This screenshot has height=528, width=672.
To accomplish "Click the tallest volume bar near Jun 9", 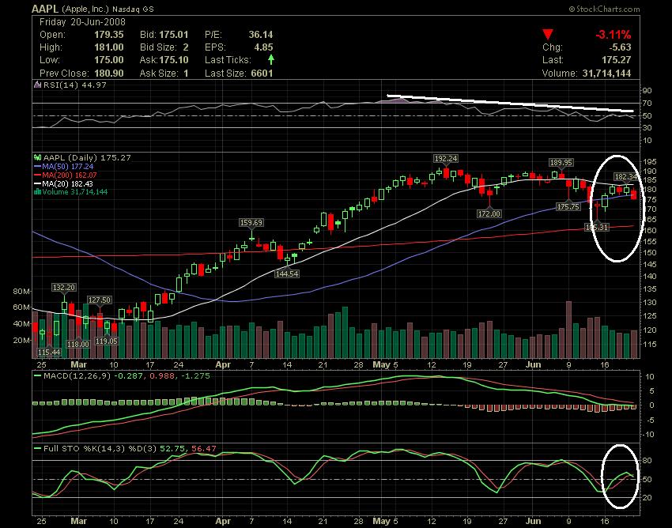I will click(568, 330).
